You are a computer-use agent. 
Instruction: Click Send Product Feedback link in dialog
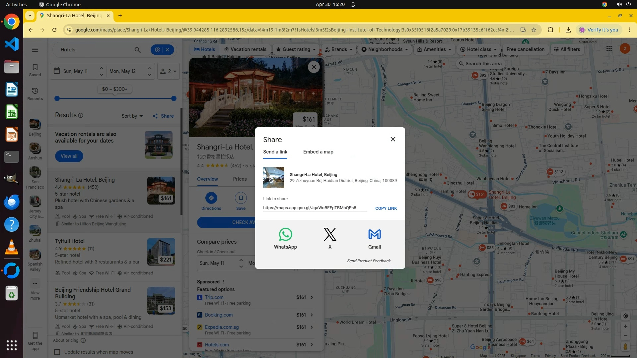point(369,261)
